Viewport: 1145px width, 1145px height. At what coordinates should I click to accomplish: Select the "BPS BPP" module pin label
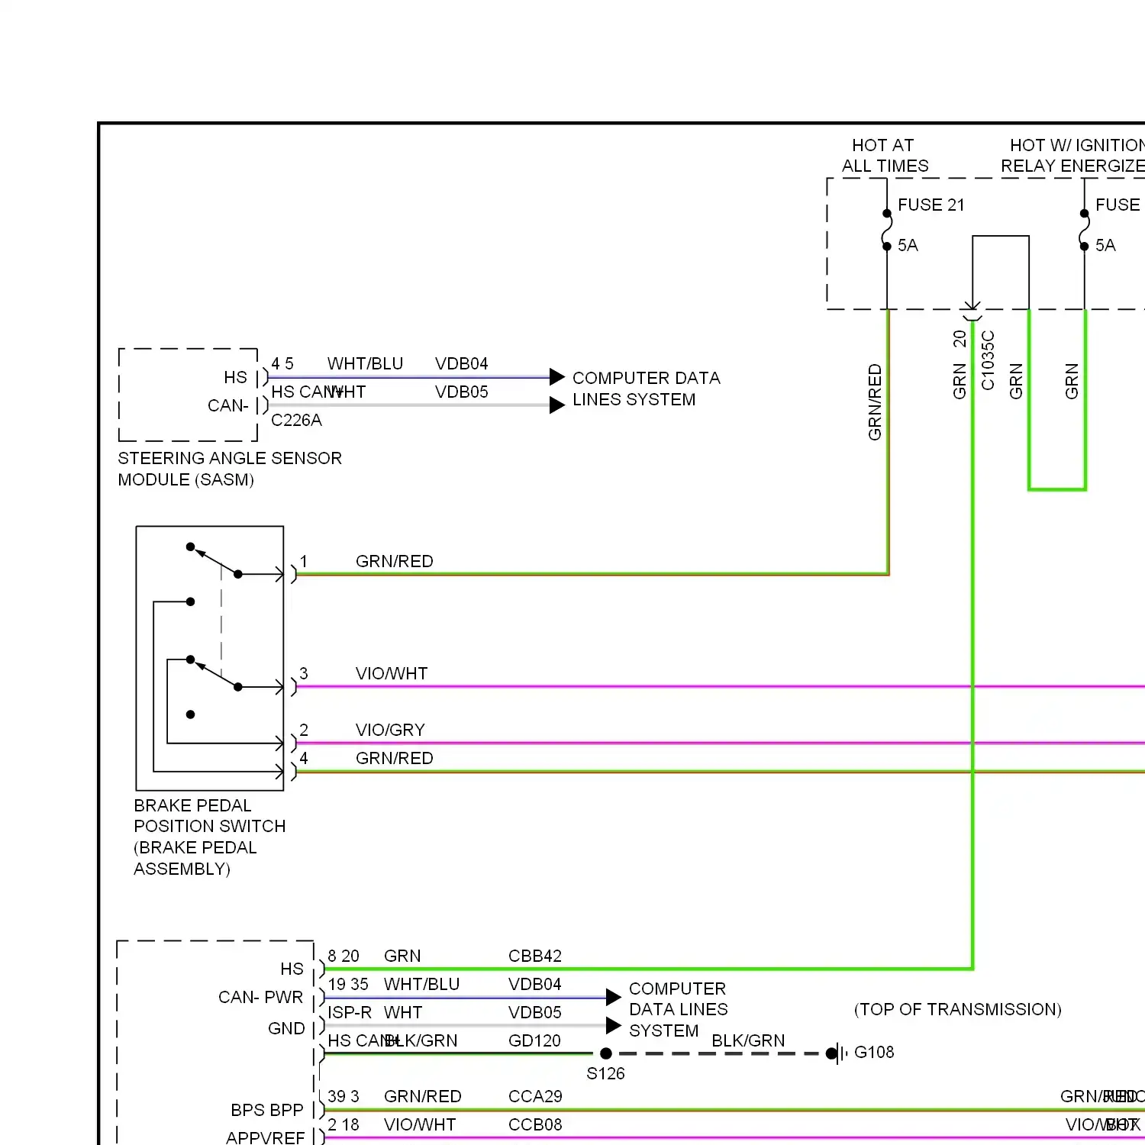click(x=267, y=1110)
